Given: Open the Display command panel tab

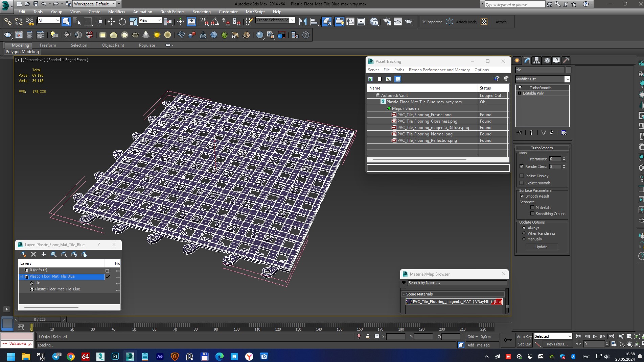Looking at the screenshot, I should coord(556,60).
